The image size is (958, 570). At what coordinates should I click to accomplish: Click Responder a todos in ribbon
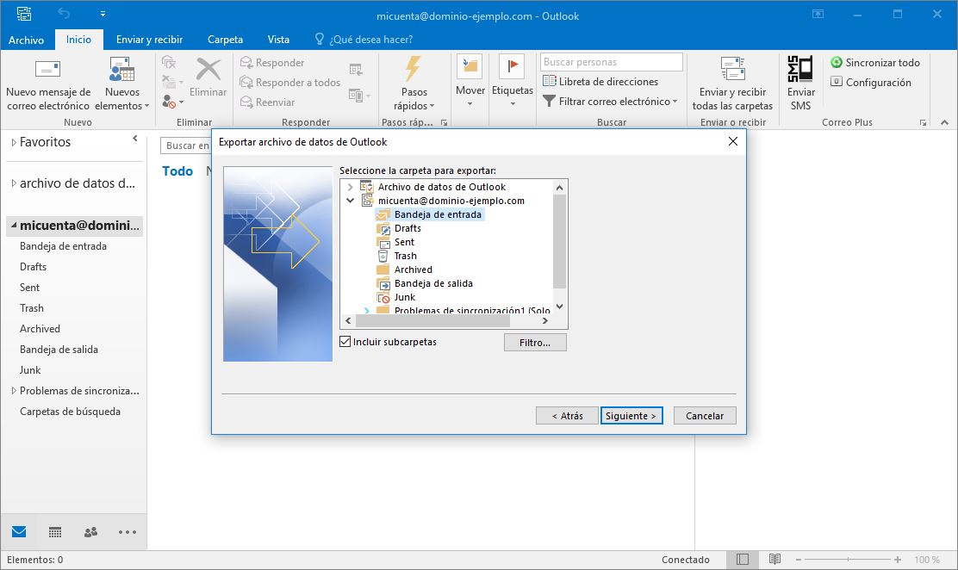[x=290, y=82]
